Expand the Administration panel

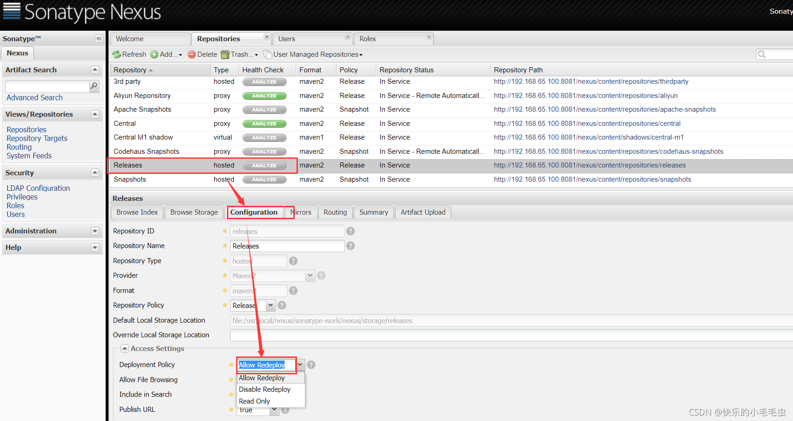coord(95,231)
